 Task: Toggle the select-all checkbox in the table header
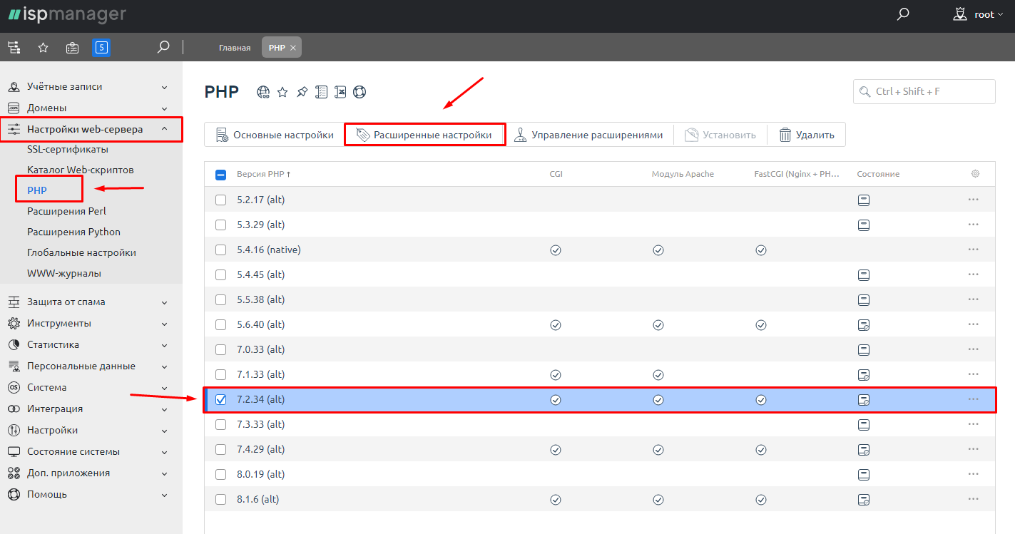(221, 175)
